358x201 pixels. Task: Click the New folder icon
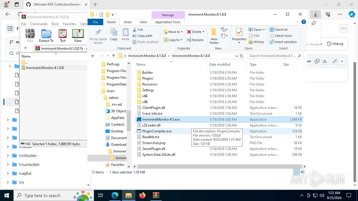214,32
